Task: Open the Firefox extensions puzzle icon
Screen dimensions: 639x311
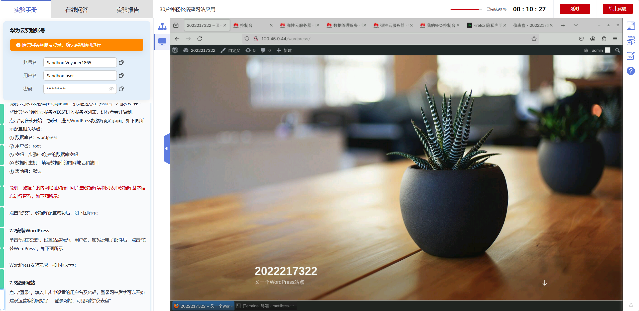Action: click(604, 39)
